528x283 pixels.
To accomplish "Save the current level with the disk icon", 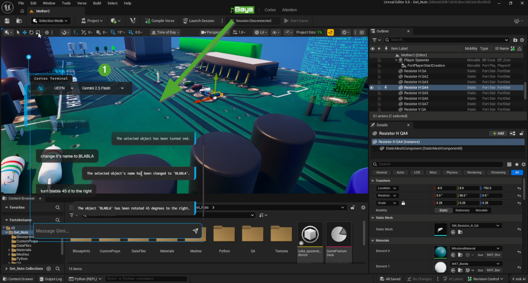I will tap(7, 21).
